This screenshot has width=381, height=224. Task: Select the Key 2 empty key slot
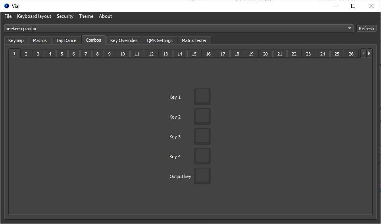click(x=202, y=117)
